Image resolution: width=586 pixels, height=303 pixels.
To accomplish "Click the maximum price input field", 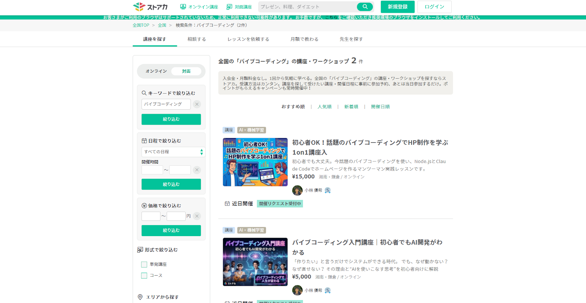I will click(x=176, y=216).
